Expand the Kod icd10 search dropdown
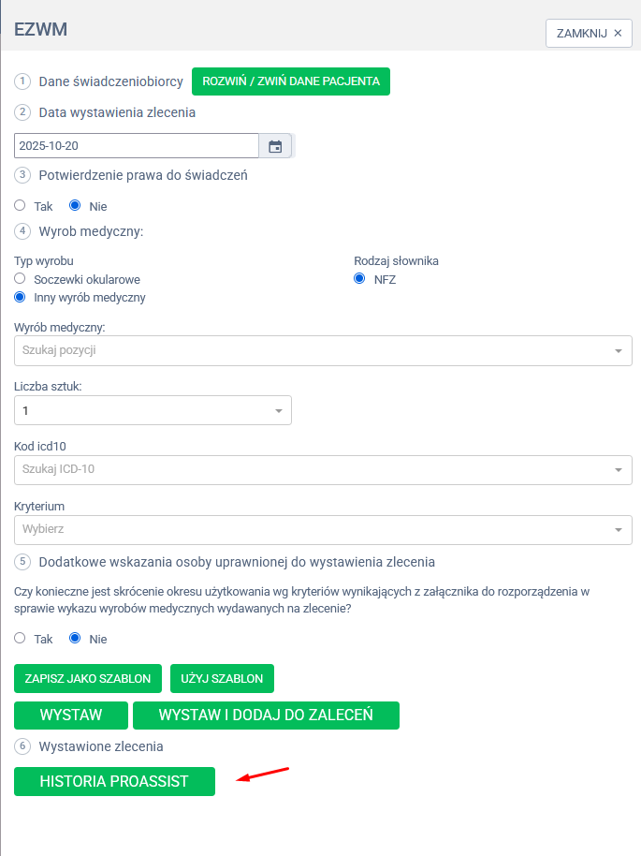Viewport: 641px width, 856px height. pyautogui.click(x=618, y=470)
